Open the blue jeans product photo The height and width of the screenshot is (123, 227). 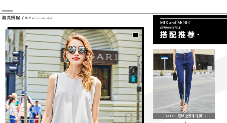(x=184, y=81)
